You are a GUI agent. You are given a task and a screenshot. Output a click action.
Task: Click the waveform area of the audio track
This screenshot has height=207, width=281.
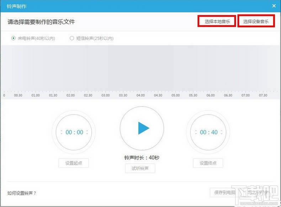coord(140,68)
